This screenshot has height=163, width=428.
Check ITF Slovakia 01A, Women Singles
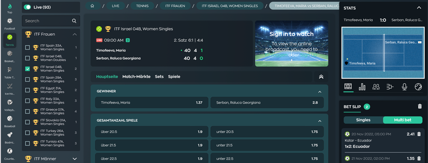27,122
